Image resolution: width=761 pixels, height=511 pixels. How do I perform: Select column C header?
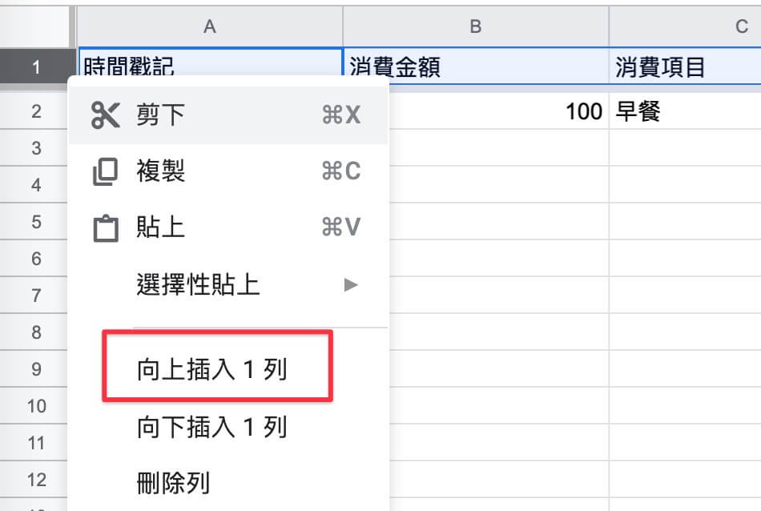pyautogui.click(x=685, y=26)
